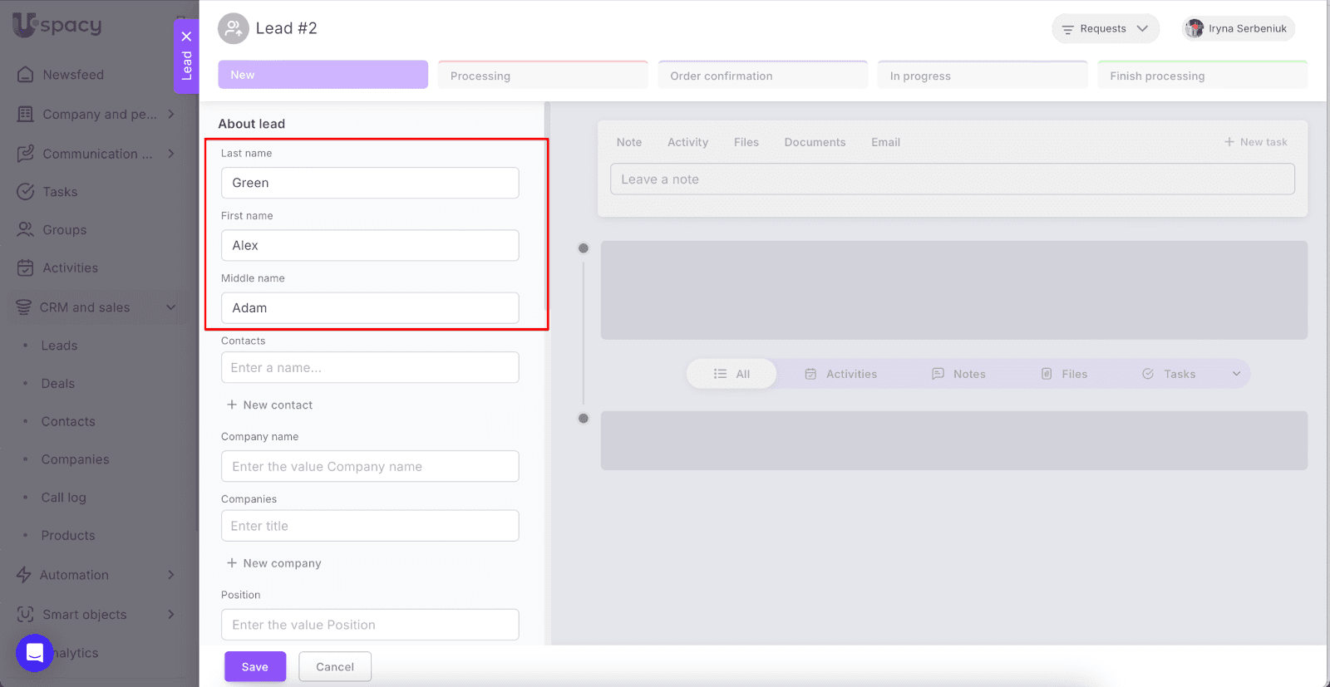The width and height of the screenshot is (1330, 687).
Task: Click the plus icon next to New contact
Action: 232,405
